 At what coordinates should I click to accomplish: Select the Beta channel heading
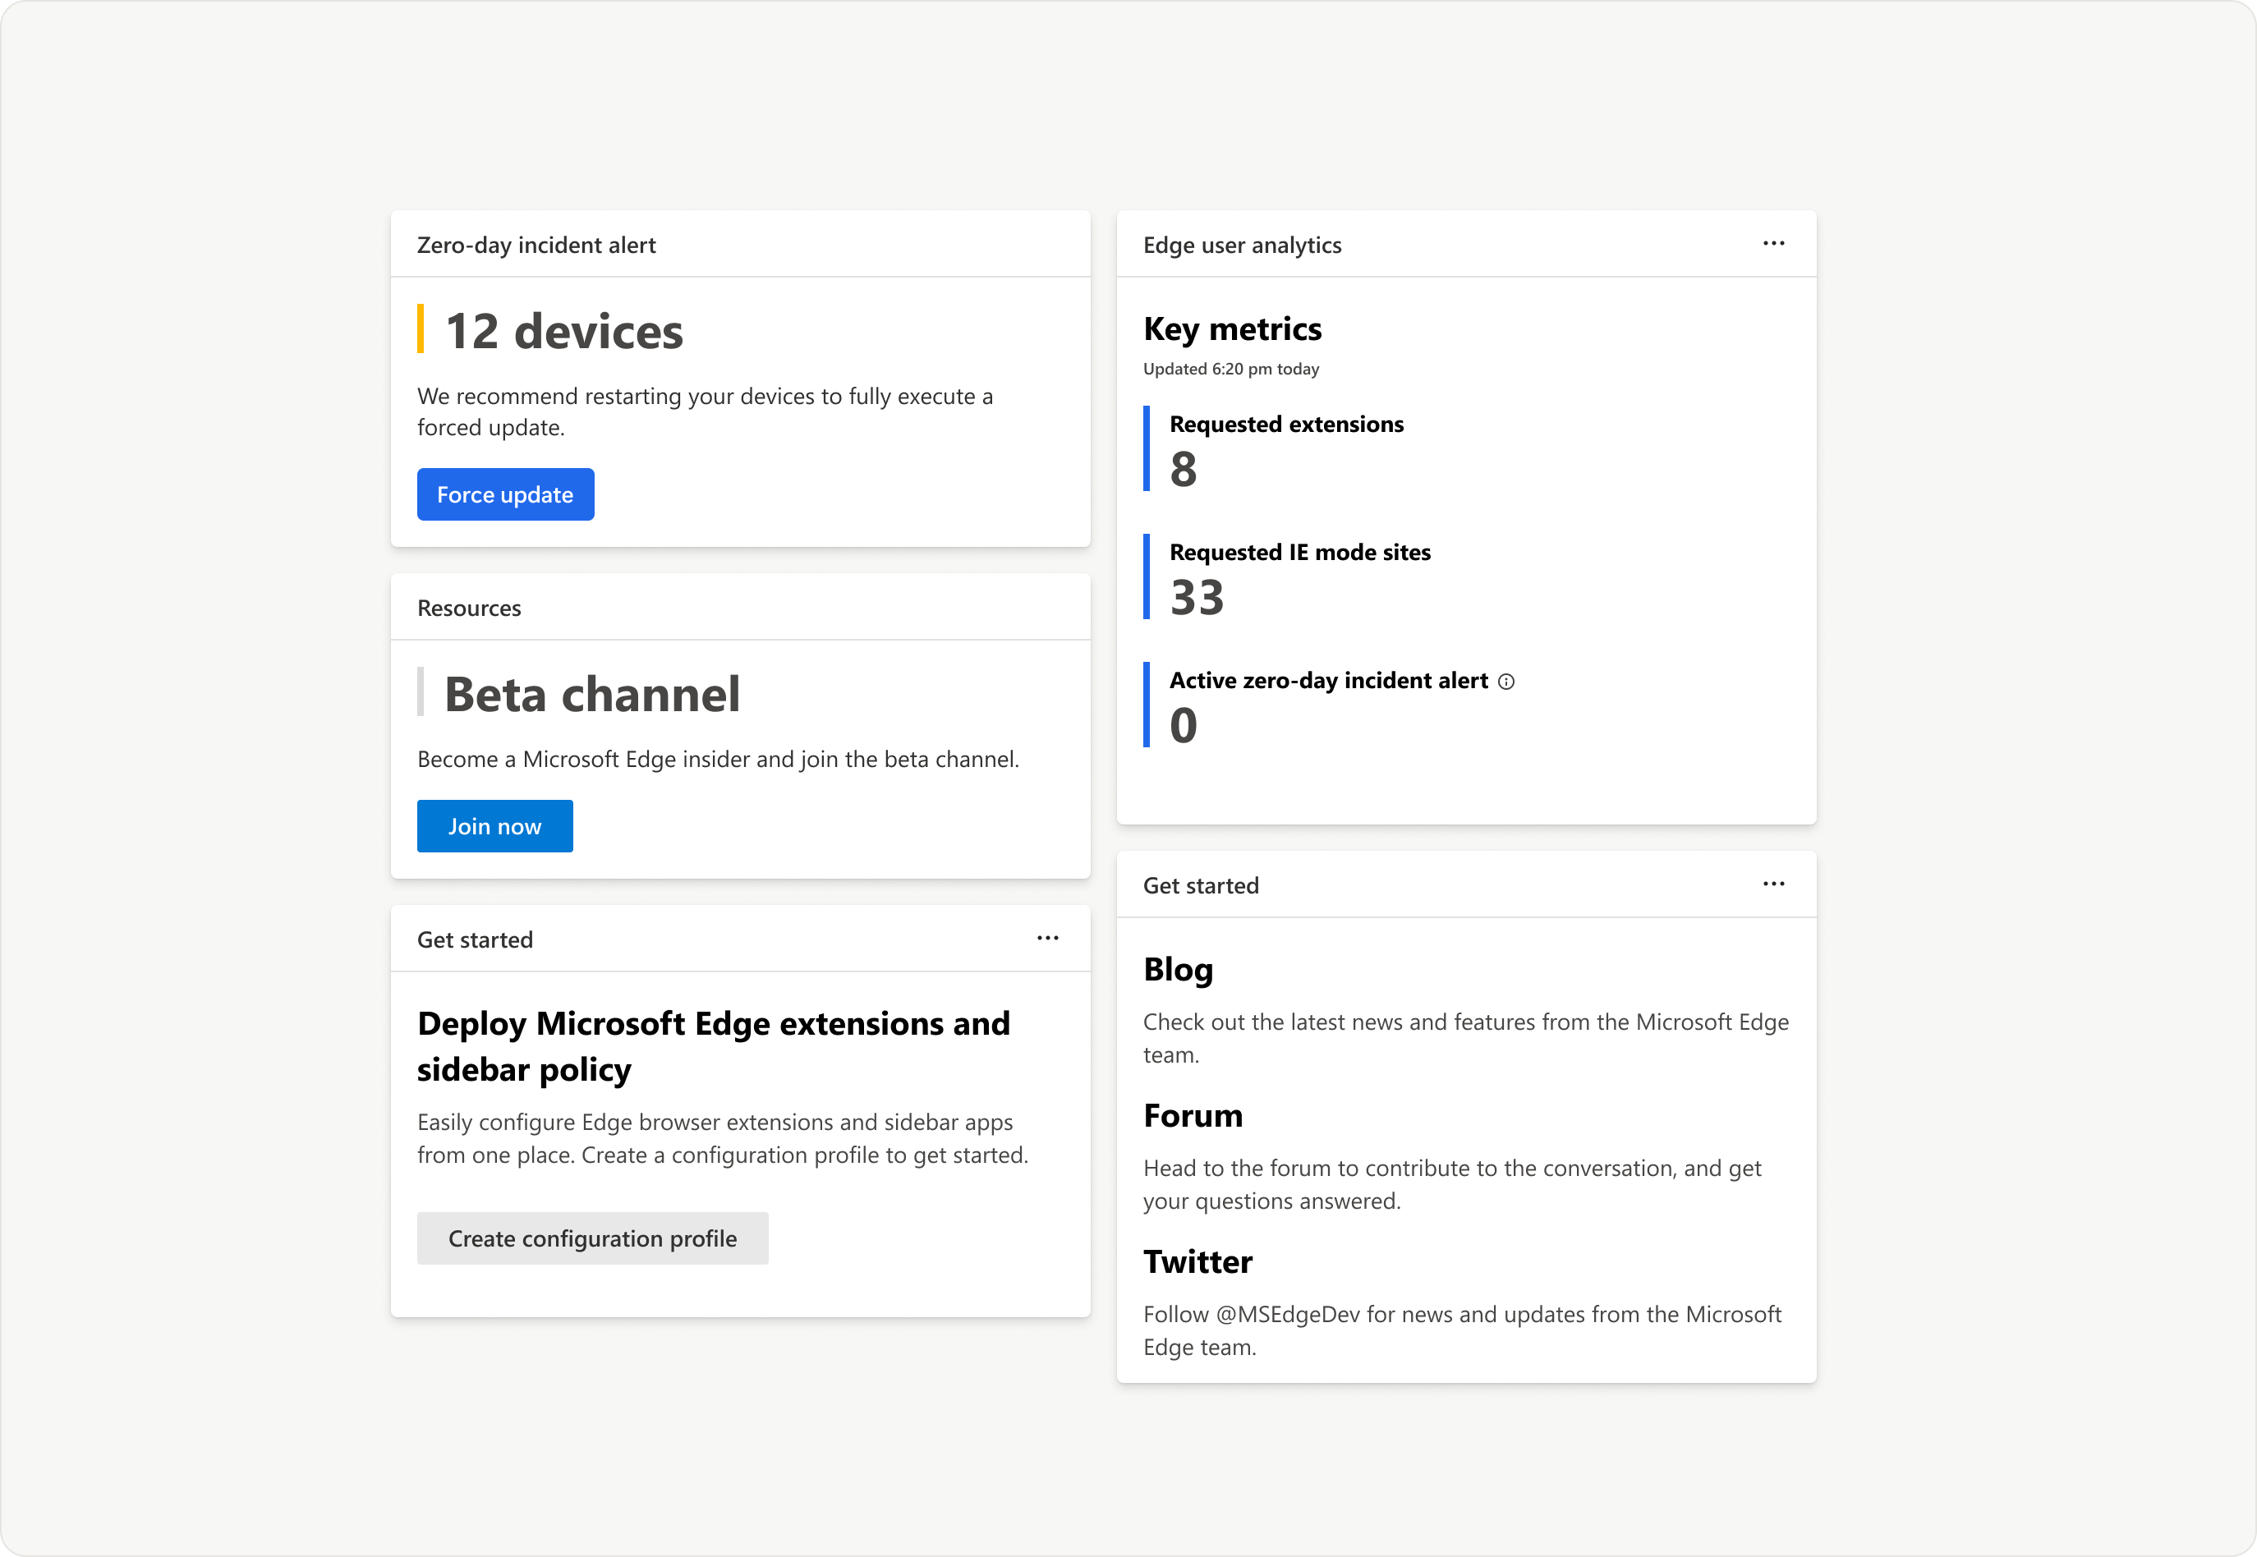(x=592, y=695)
